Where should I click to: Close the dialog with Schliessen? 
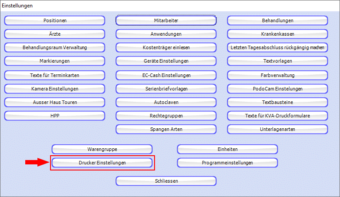tap(166, 180)
